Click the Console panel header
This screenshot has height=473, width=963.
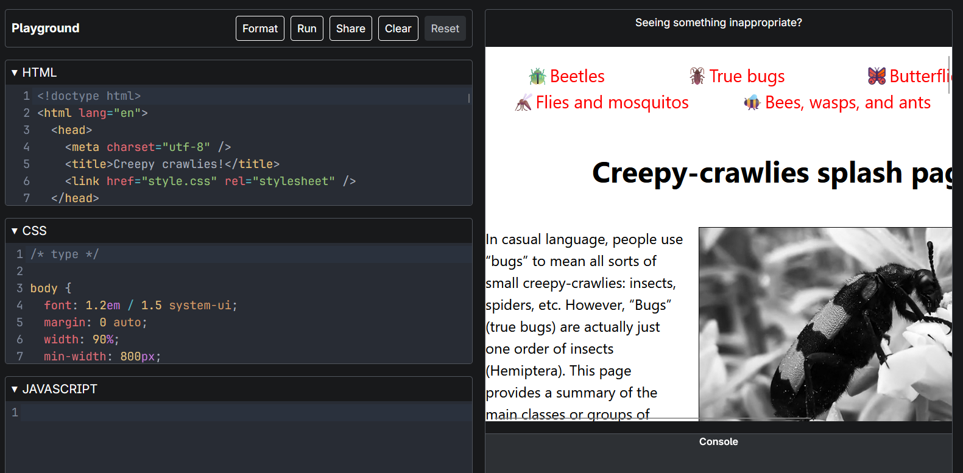pyautogui.click(x=718, y=442)
